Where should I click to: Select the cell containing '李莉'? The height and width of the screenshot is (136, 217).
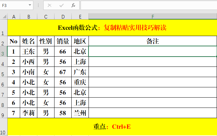tap(29, 113)
